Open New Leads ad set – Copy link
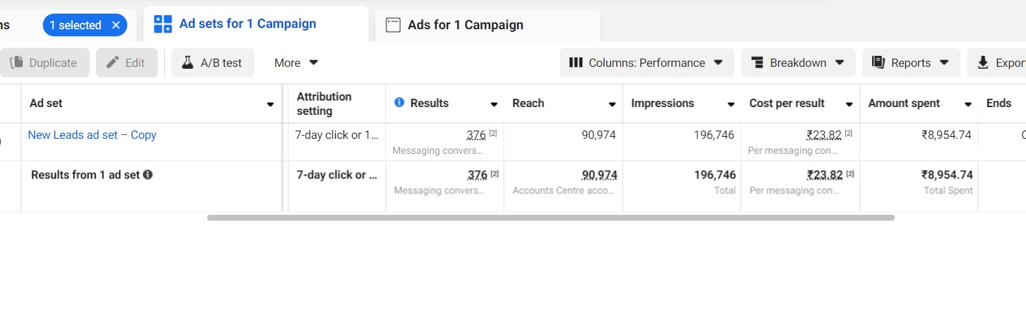Screen dimensions: 1026x316 click(x=92, y=135)
